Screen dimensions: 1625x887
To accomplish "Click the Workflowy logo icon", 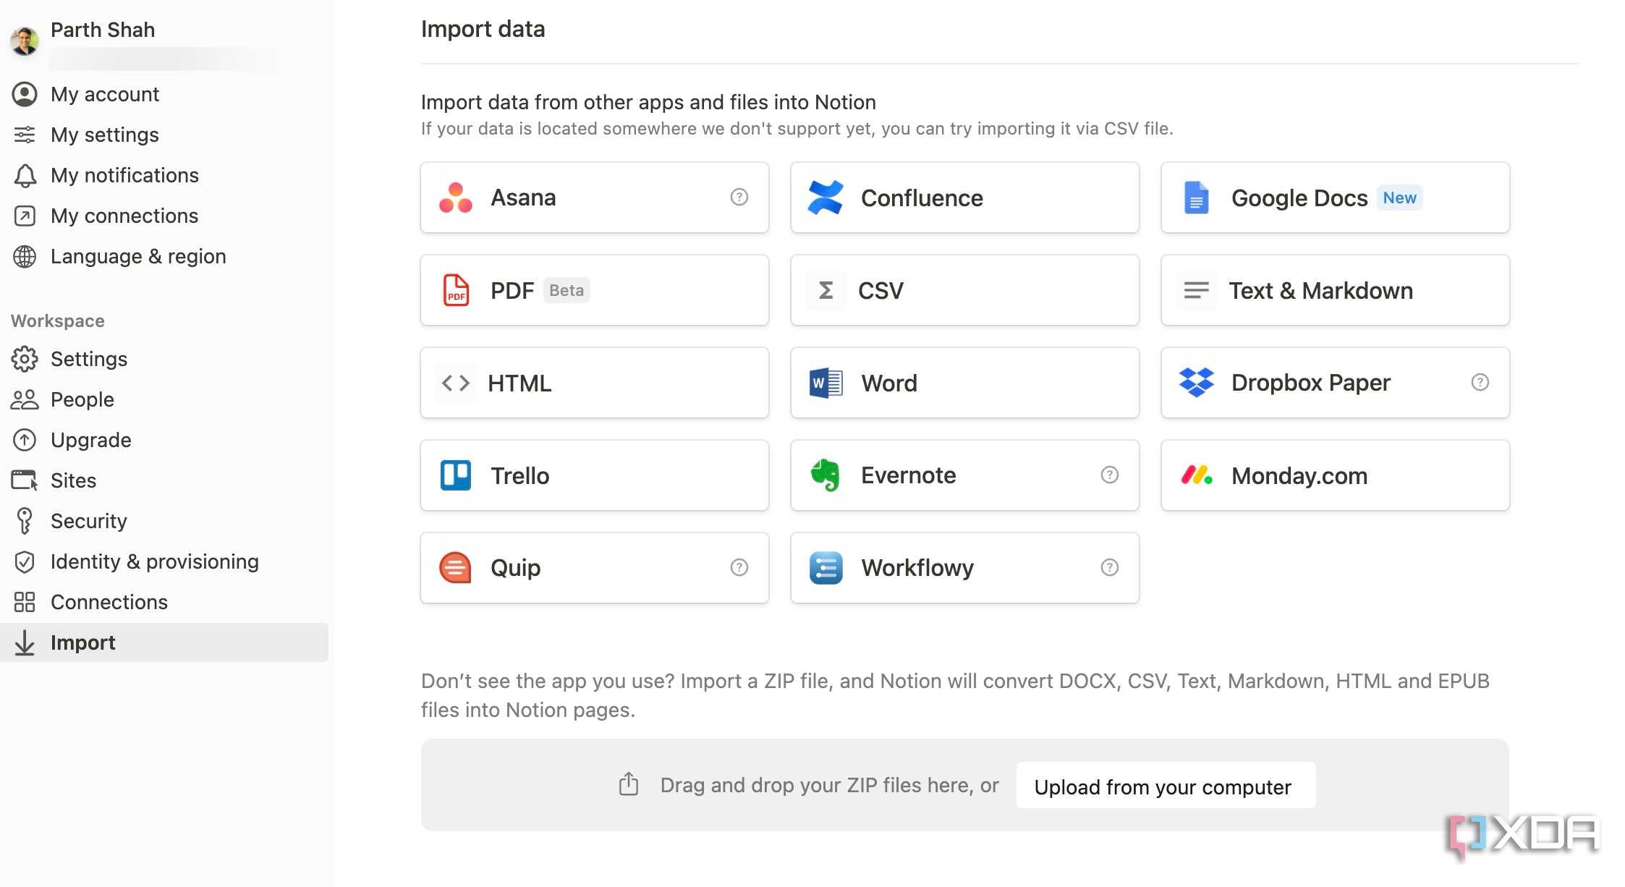I will click(x=826, y=568).
